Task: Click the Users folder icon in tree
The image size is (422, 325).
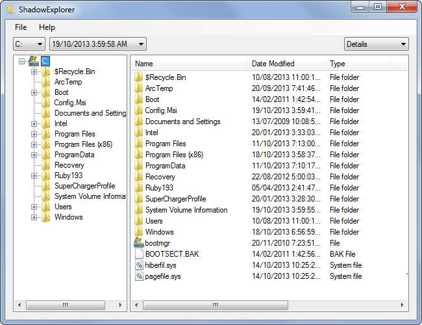Action: coord(46,207)
